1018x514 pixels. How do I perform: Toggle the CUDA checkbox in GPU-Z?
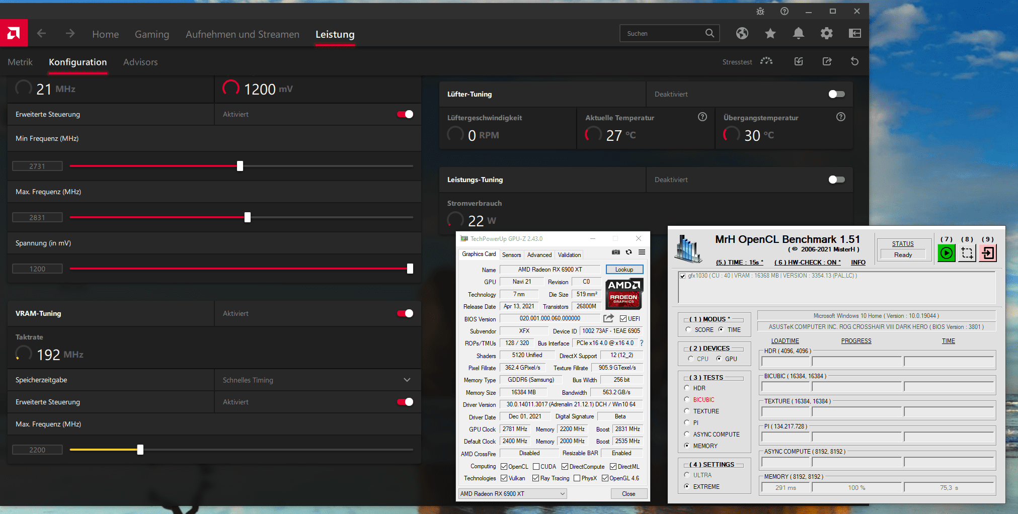(x=536, y=467)
